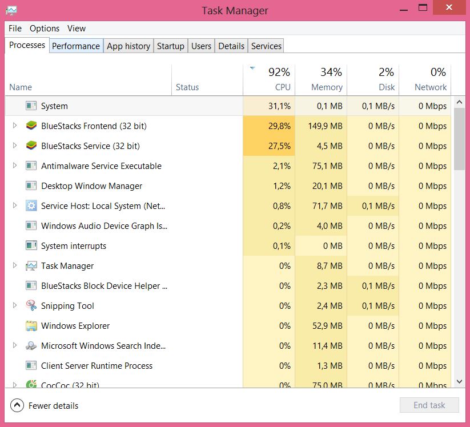
Task: Select the Windows Explorer process name
Action: (75, 326)
